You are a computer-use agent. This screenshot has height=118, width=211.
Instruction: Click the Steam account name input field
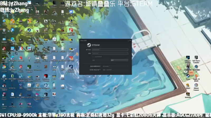[x=110, y=50]
